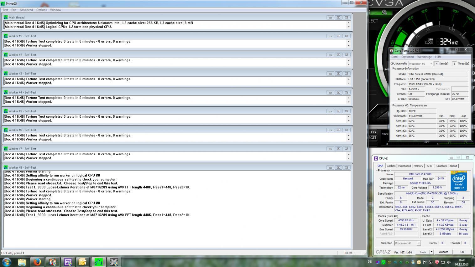Click the volume speaker tray icon
Image resolution: width=475 pixels, height=267 pixels.
[449, 262]
